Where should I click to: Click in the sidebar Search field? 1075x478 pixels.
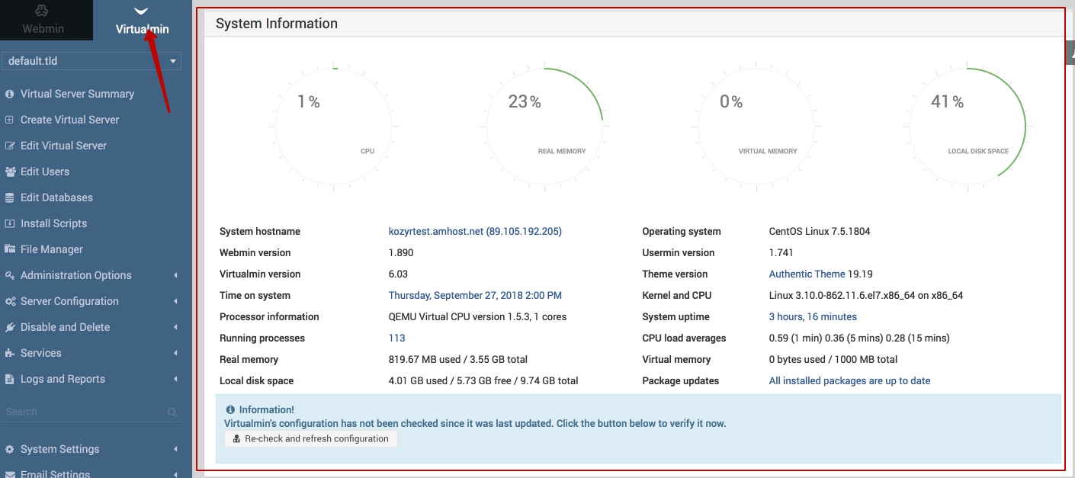tap(84, 412)
